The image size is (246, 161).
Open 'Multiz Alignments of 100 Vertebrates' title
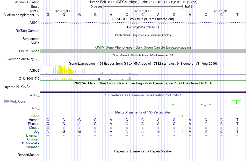(143, 112)
